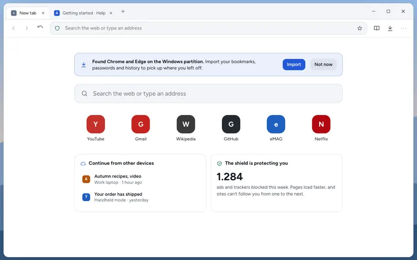Close the Getting started Help tab
This screenshot has width=417, height=260.
(111, 13)
